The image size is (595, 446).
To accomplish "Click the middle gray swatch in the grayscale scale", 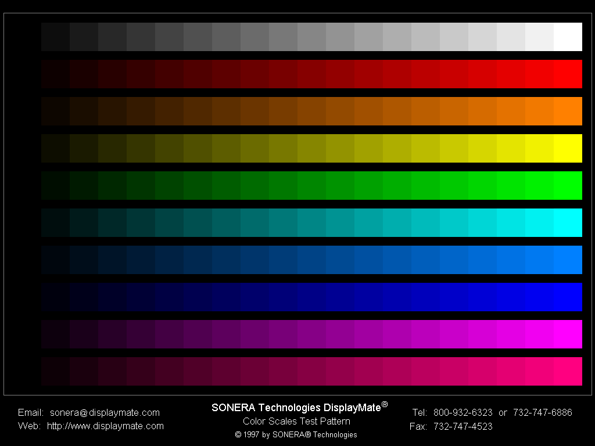I will 311,36.
